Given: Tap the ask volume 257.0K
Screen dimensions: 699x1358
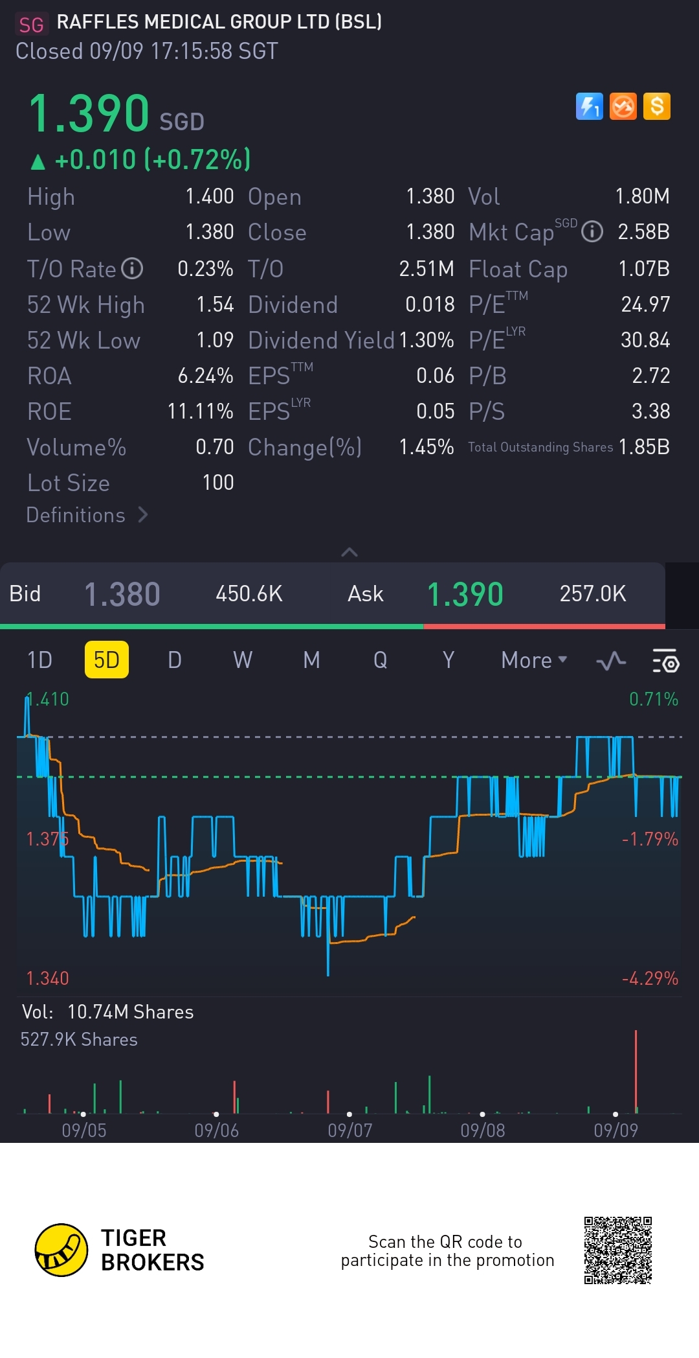Looking at the screenshot, I should [x=593, y=593].
